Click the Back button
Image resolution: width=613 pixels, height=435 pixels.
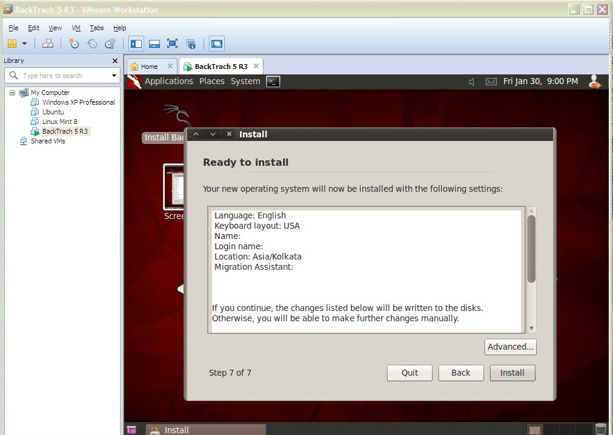click(461, 373)
